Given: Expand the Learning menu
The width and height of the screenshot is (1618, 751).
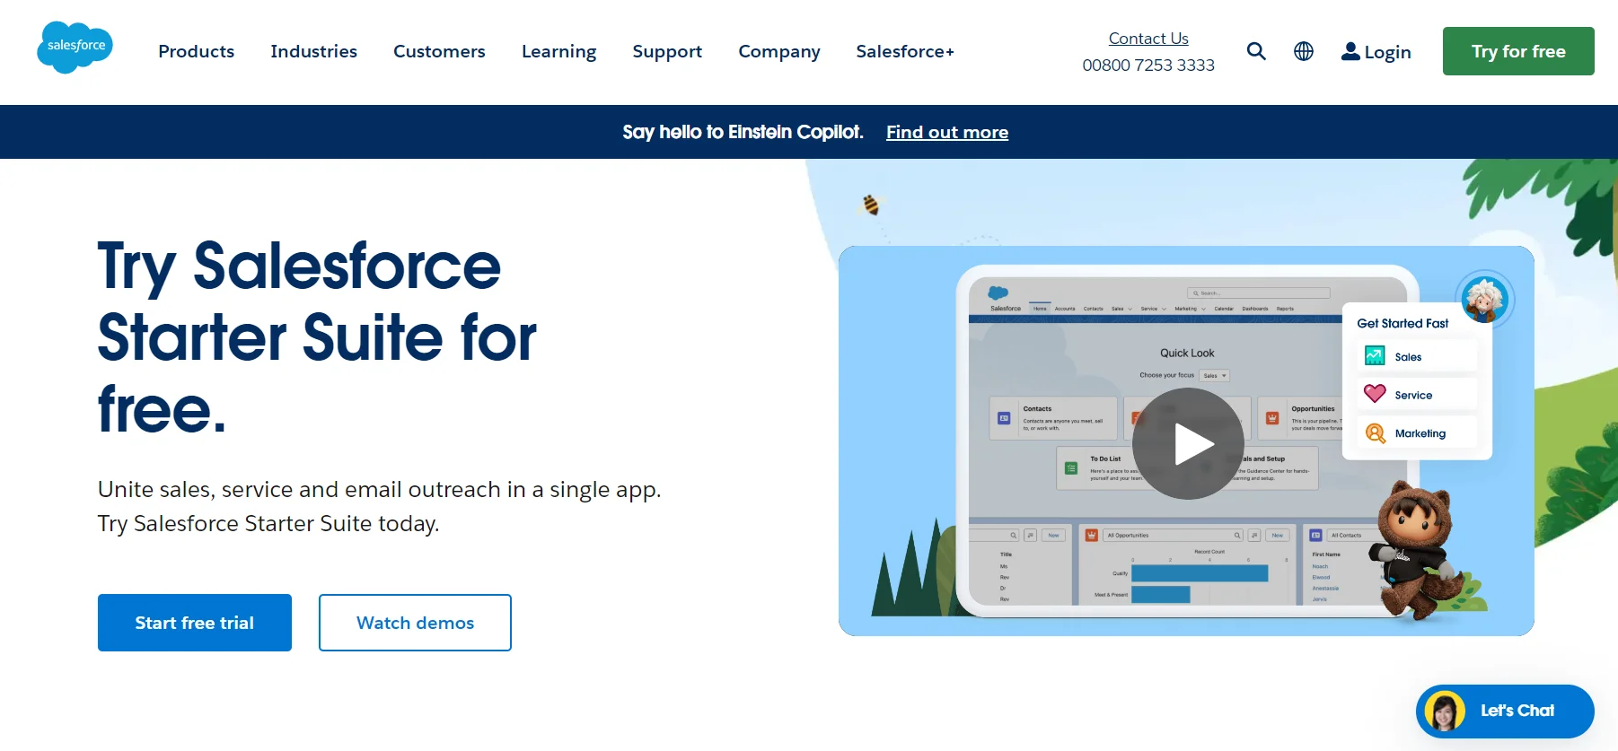Looking at the screenshot, I should (x=558, y=51).
